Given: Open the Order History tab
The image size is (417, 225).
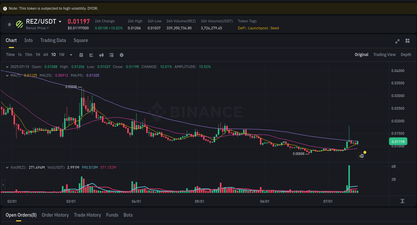Looking at the screenshot, I should (x=55, y=215).
